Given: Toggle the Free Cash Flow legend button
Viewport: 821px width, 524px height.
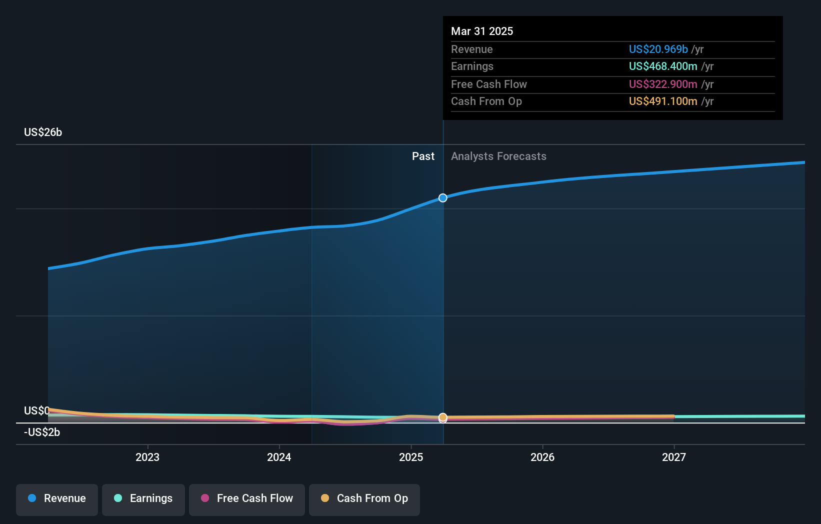Looking at the screenshot, I should pyautogui.click(x=247, y=499).
